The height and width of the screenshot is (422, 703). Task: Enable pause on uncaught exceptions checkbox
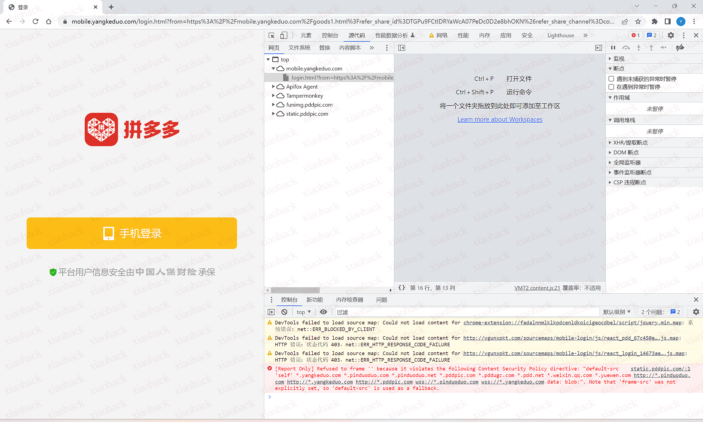click(x=611, y=79)
